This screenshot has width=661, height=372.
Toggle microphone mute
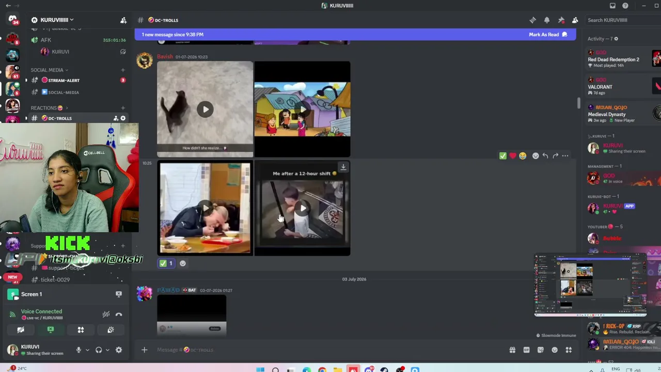(x=78, y=350)
